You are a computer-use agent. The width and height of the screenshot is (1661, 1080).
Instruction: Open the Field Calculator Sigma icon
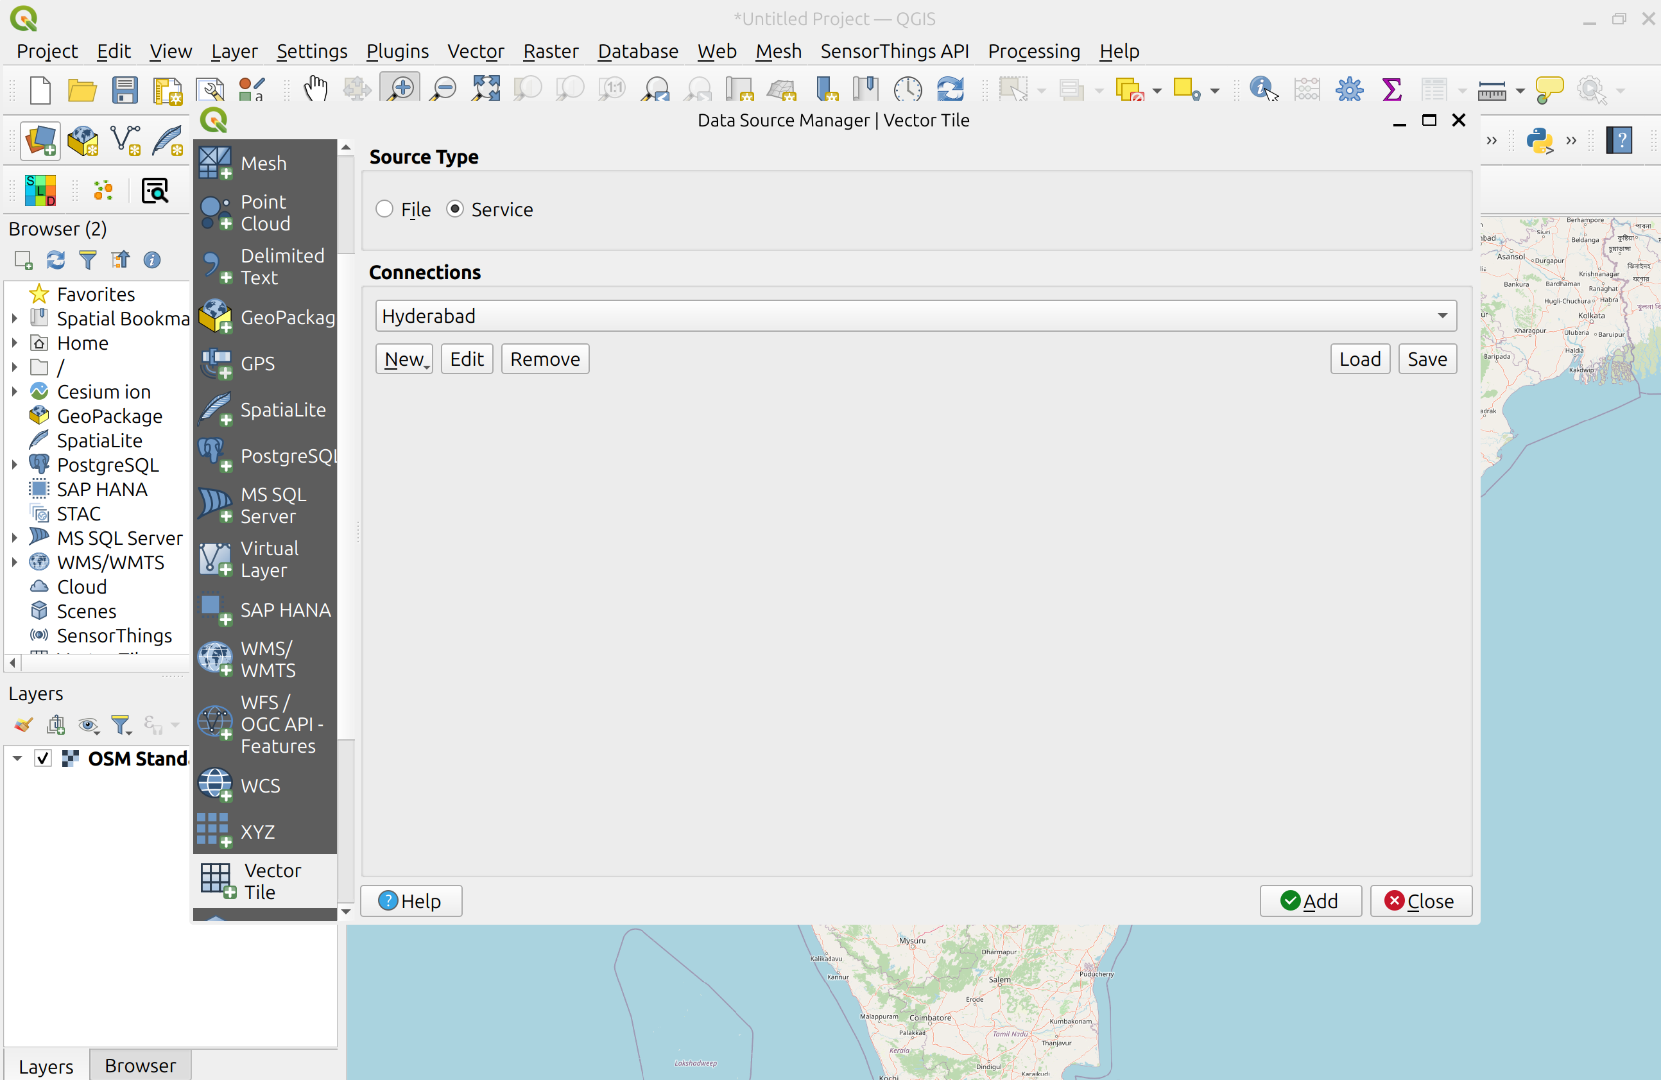[x=1391, y=89]
